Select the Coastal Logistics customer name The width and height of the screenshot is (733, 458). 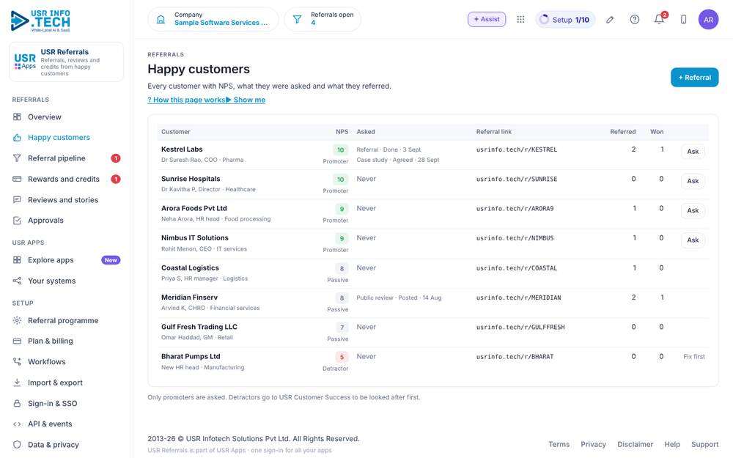point(190,267)
